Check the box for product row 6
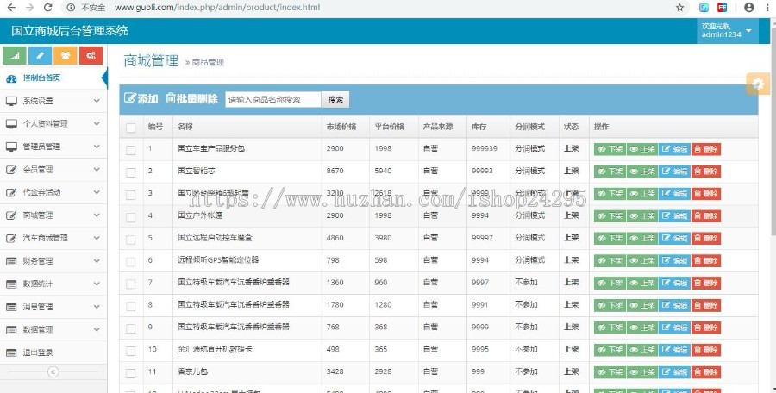Viewport: 776px width, 393px height. (x=131, y=261)
